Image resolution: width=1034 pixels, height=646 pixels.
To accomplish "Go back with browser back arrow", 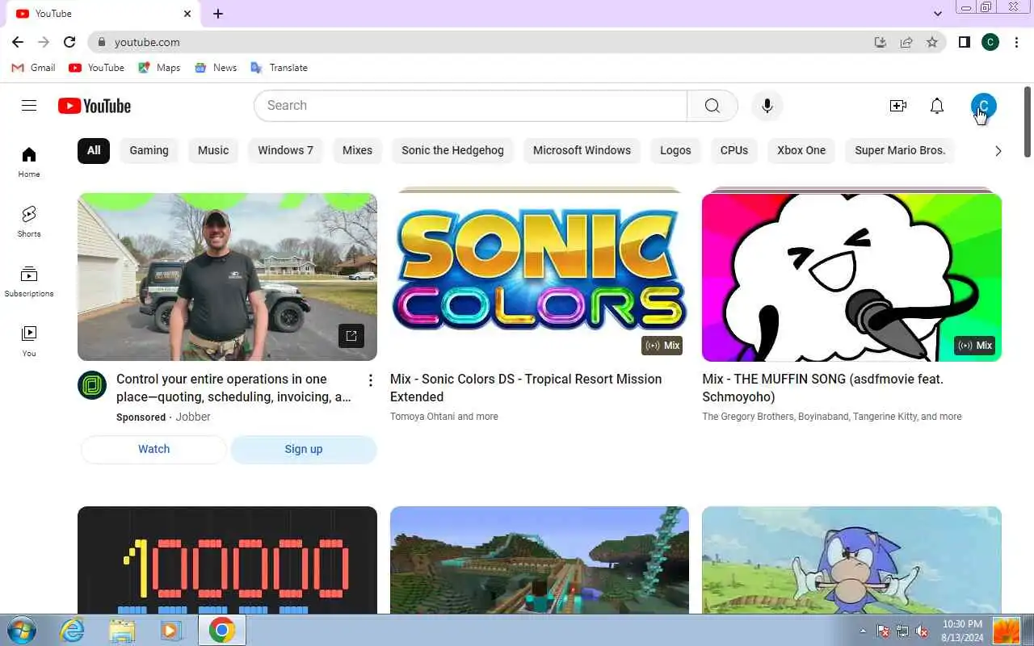I will pos(18,42).
